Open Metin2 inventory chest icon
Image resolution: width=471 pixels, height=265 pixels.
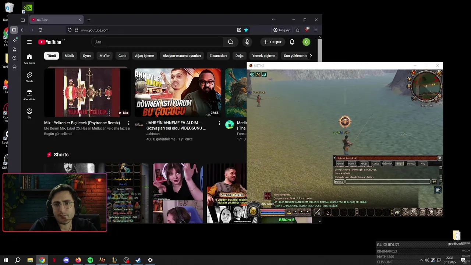coord(422,212)
